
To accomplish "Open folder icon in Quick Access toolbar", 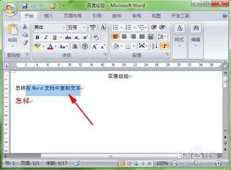I will pyautogui.click(x=53, y=6).
